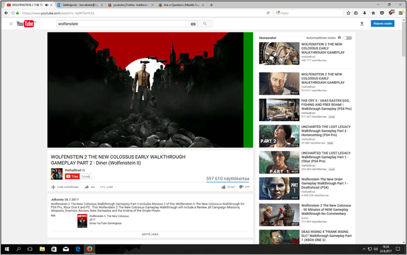407x255 pixels.
Task: Click the Wolfenstein II game cover thumbnail
Action: [83, 221]
